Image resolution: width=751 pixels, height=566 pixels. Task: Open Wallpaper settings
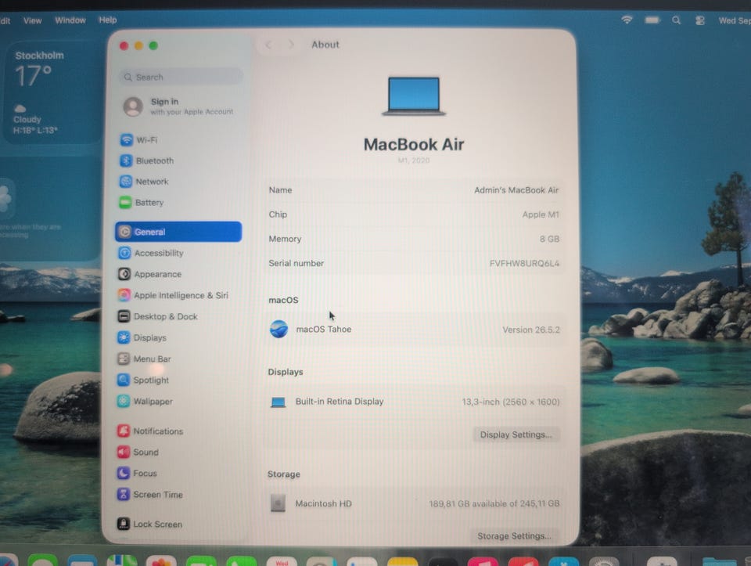178,401
